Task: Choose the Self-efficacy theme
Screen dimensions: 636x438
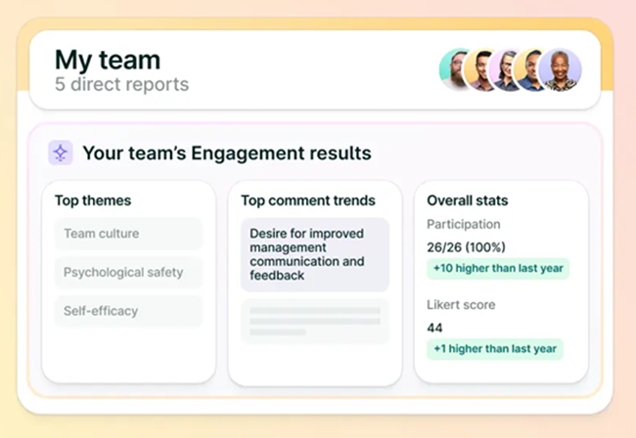Action: (128, 311)
